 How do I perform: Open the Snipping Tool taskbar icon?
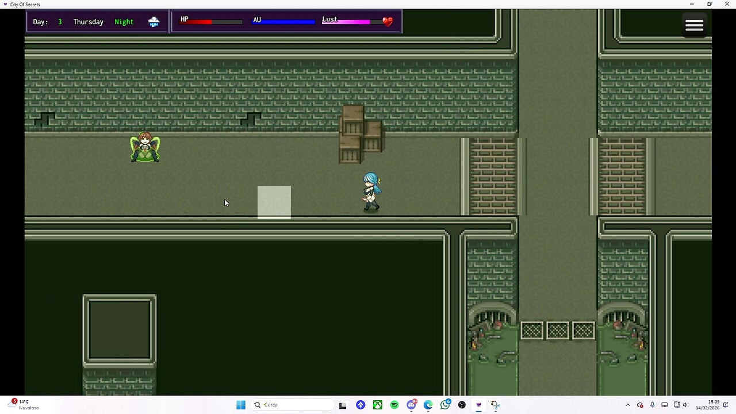click(x=496, y=405)
